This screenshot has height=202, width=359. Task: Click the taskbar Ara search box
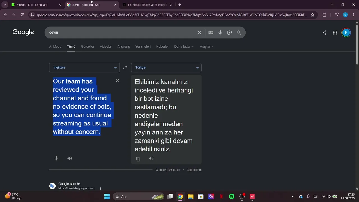click(139, 196)
